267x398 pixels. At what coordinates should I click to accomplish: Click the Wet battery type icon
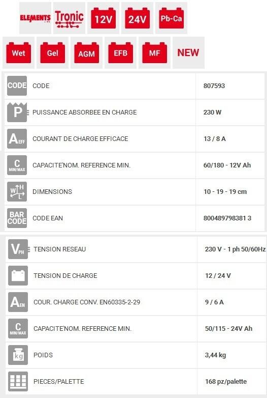click(x=18, y=52)
